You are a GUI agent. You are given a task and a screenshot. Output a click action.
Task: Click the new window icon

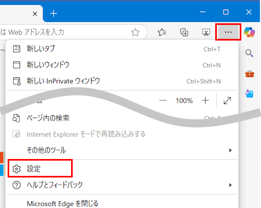point(16,65)
